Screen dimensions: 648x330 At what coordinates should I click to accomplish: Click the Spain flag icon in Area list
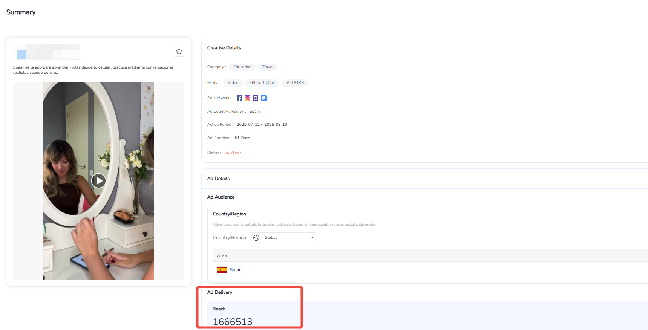[x=222, y=270]
